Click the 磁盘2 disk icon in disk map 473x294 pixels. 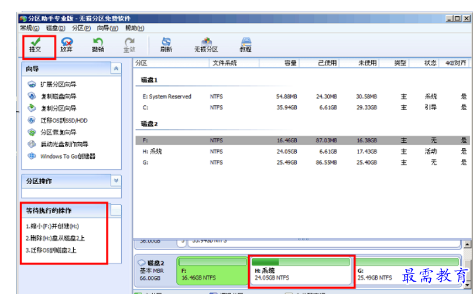click(142, 263)
